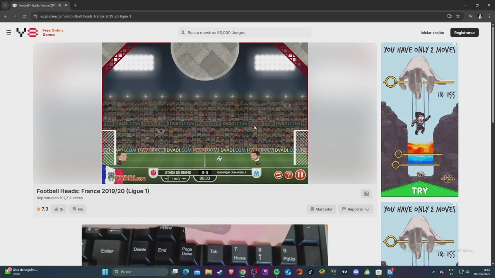Click the Olympique de Marsella crest
The image size is (495, 278).
(x=256, y=173)
